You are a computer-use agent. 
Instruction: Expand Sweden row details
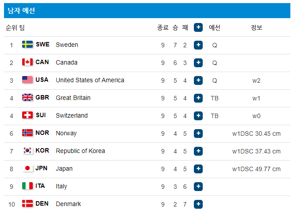[x=198, y=45]
